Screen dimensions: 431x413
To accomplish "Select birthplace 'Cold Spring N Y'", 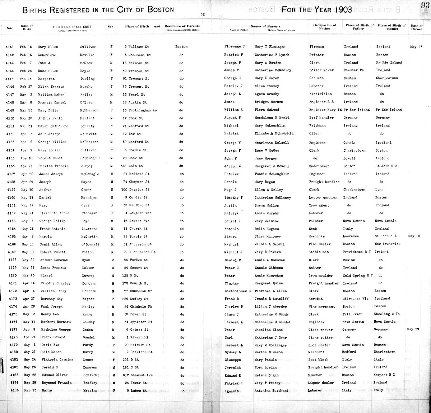I will (x=358, y=276).
